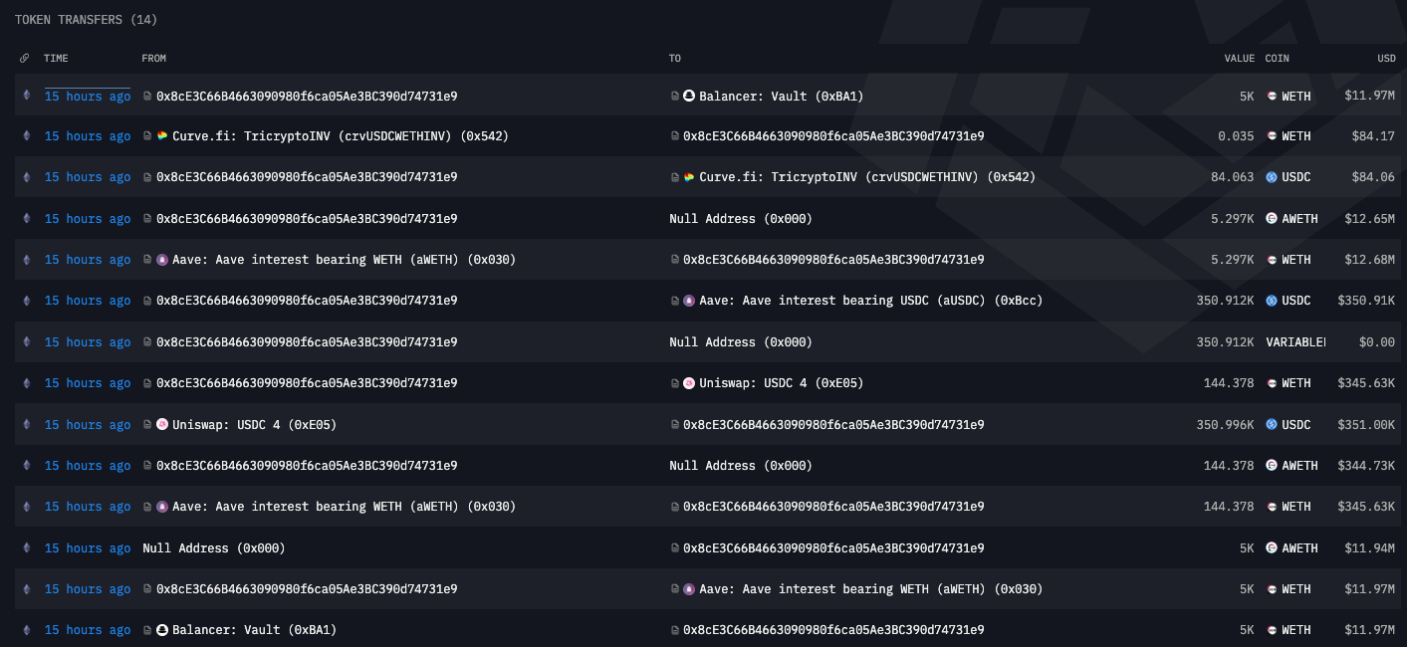The image size is (1407, 647).
Task: Open Uniswap: USDC 4 (0xE05) in the FROM column
Action: pyautogui.click(x=255, y=425)
